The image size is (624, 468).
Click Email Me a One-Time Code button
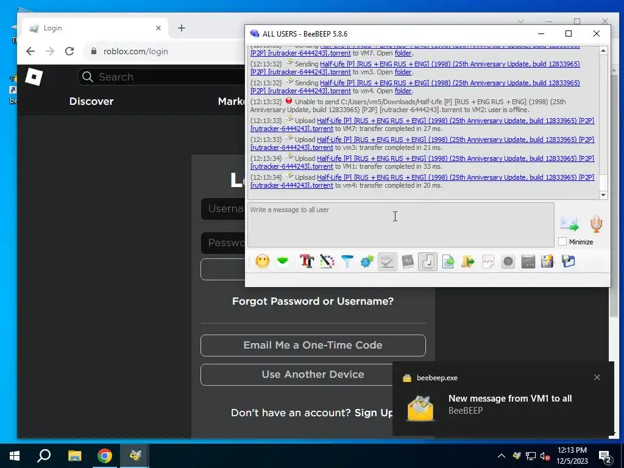point(313,345)
